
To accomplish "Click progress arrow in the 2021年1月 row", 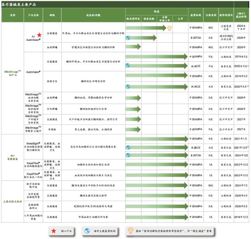I will (157, 139).
